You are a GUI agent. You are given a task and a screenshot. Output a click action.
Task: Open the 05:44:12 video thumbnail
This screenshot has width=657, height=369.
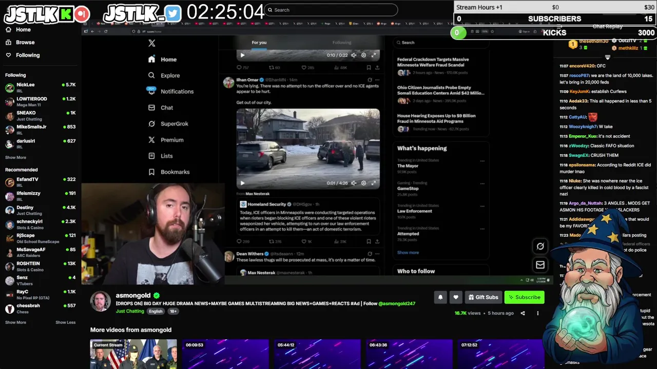[317, 354]
